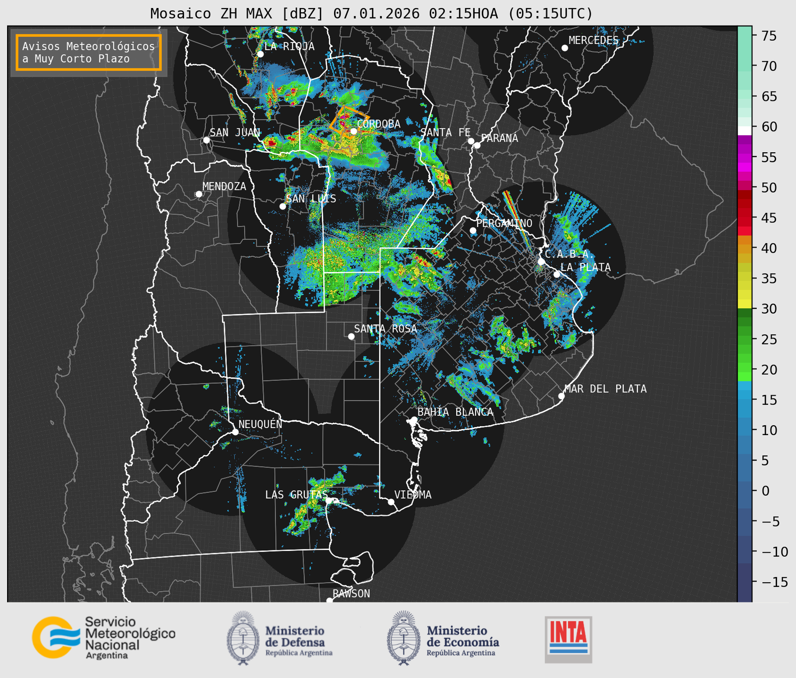796x678 pixels.
Task: Click the Ministerio de Economía emblem
Action: point(404,638)
